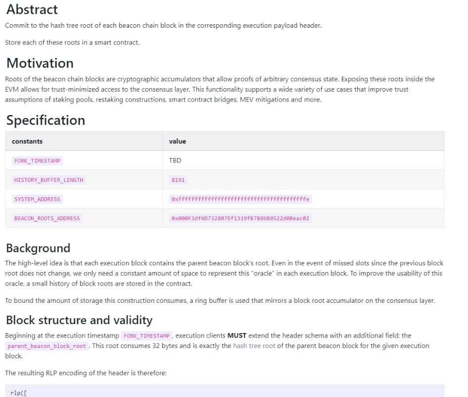Click the 'value' column header
The height and width of the screenshot is (397, 468).
[178, 141]
